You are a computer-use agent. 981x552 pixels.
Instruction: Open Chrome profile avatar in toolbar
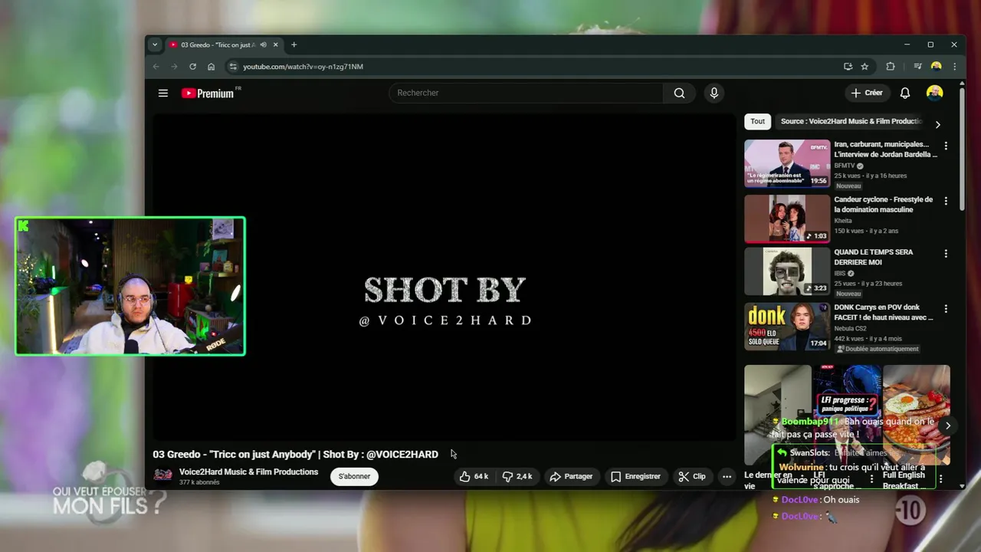tap(936, 67)
